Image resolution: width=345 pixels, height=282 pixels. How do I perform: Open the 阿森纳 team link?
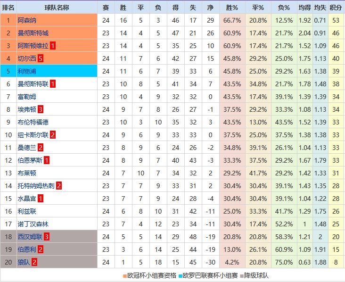(27, 20)
